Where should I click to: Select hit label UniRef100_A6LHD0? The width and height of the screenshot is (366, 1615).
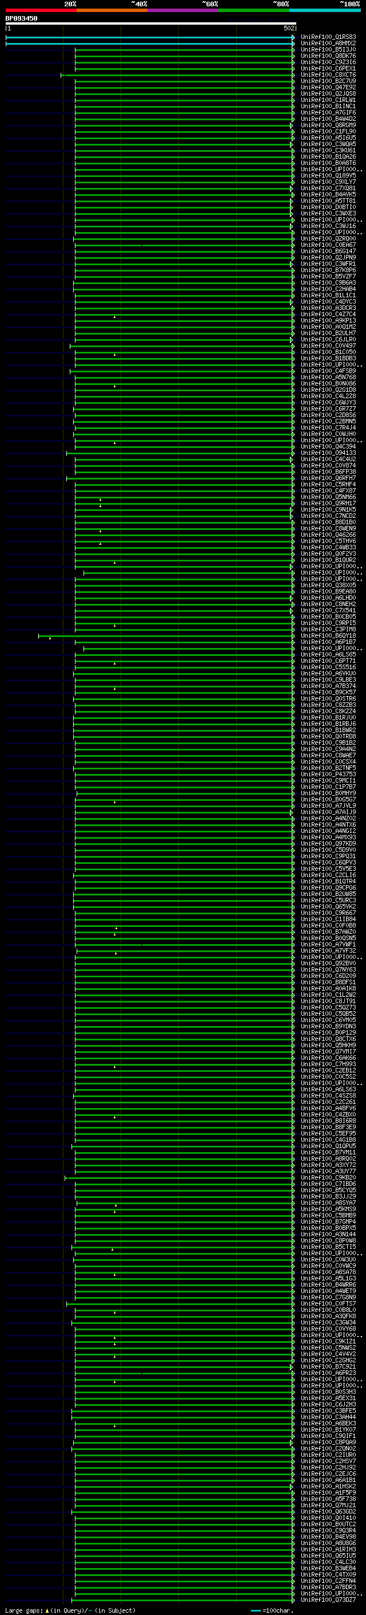pos(328,598)
